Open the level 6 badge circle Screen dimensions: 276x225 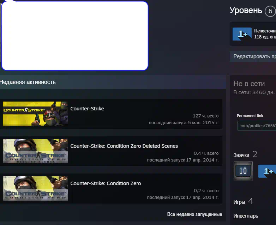(270, 11)
